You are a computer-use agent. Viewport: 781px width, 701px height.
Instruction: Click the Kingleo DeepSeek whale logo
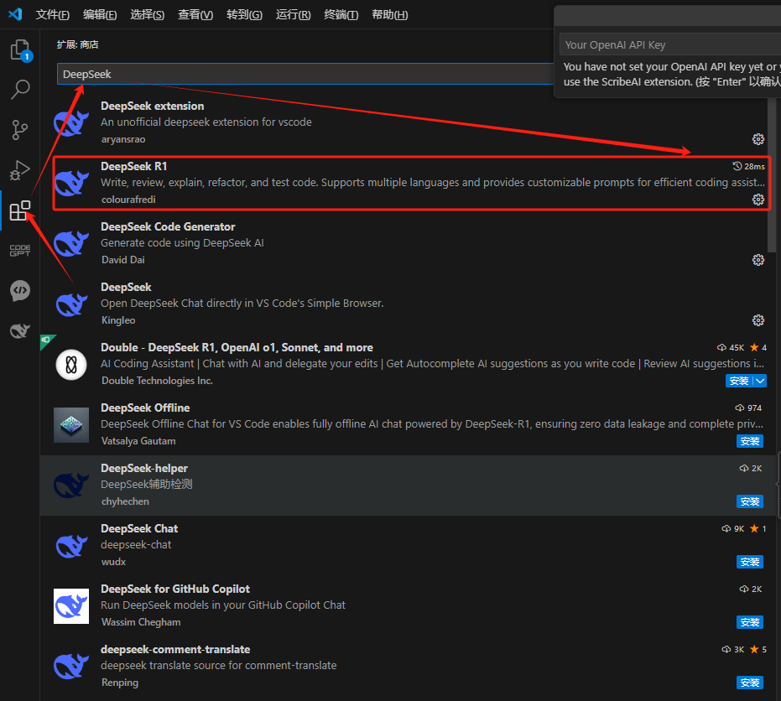(x=71, y=304)
